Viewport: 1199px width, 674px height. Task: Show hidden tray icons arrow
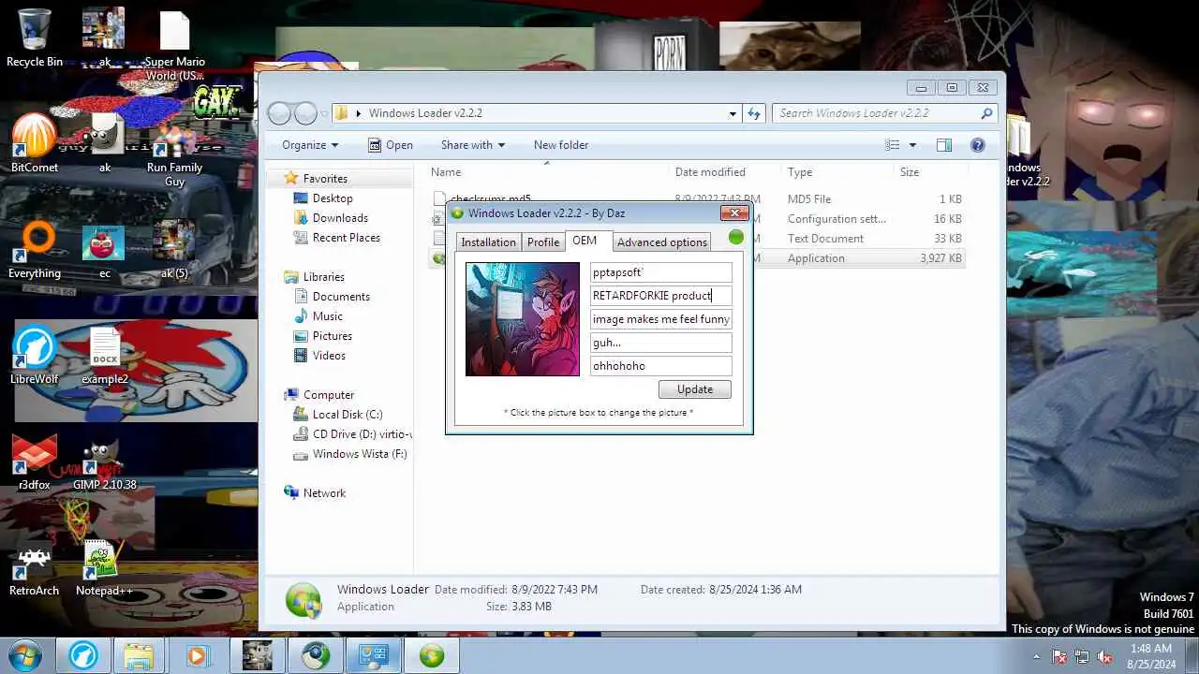[x=1035, y=656]
